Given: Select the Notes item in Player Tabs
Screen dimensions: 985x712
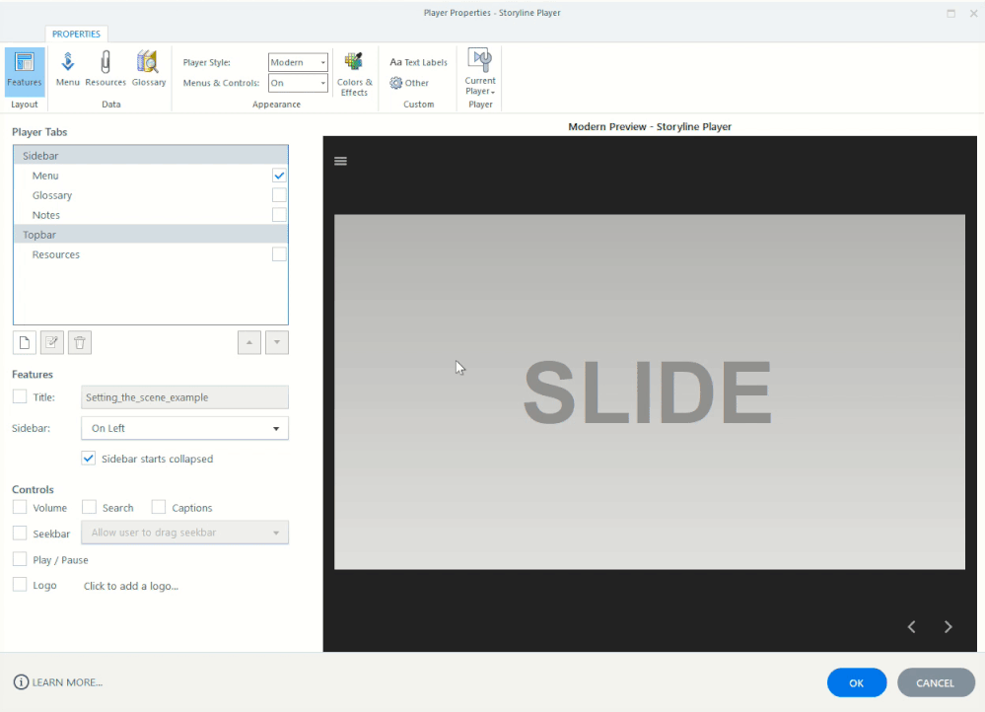Looking at the screenshot, I should [46, 215].
